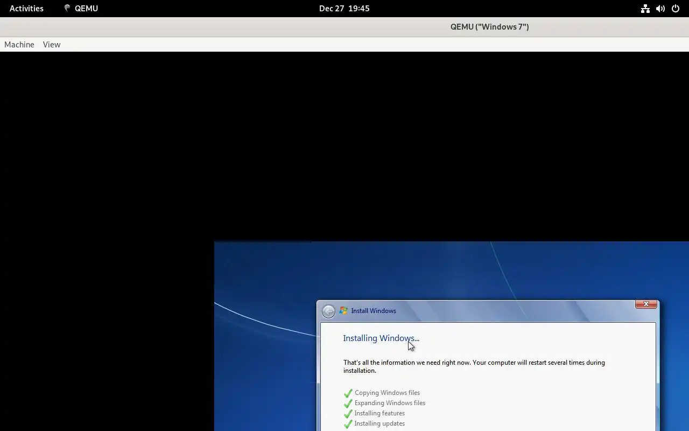Open the Activities overview

point(26,9)
